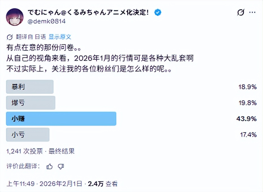Click the 评价此翻译 label text
The image size is (263, 192).
click(23, 166)
